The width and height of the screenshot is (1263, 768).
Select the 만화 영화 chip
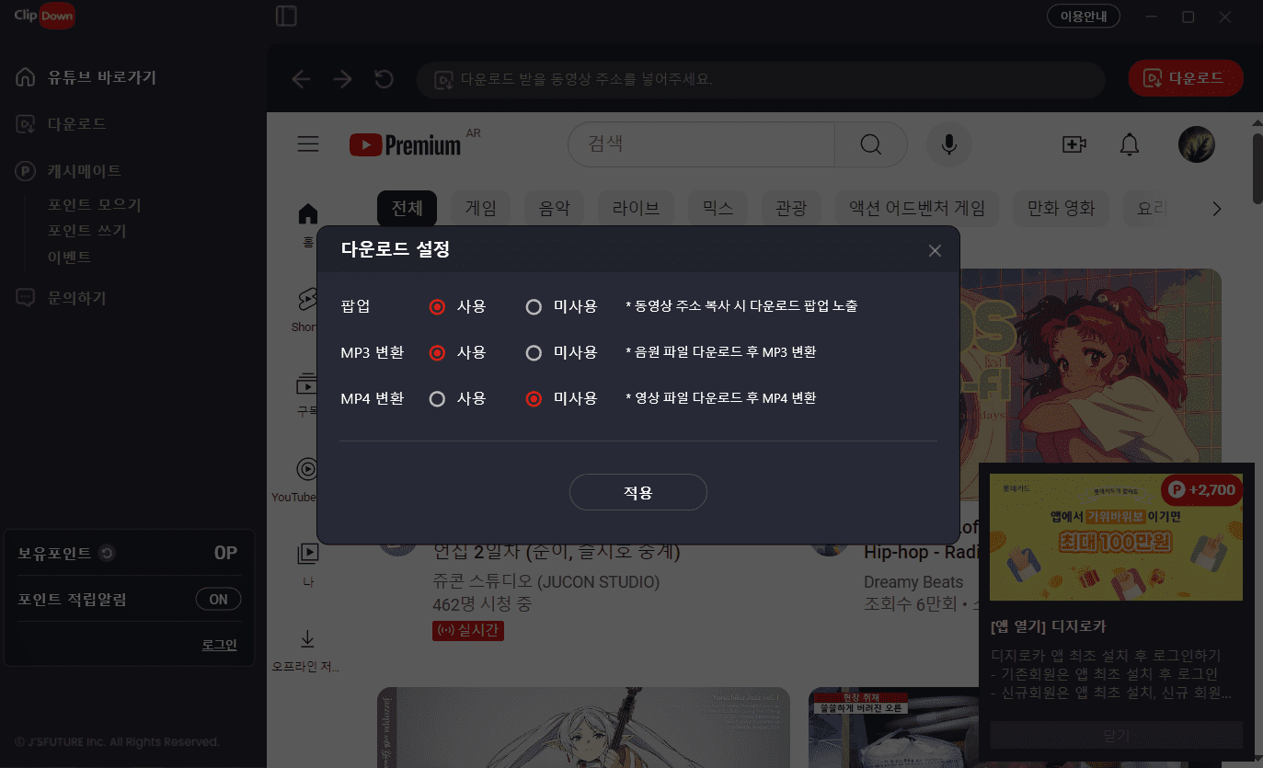click(x=1061, y=209)
